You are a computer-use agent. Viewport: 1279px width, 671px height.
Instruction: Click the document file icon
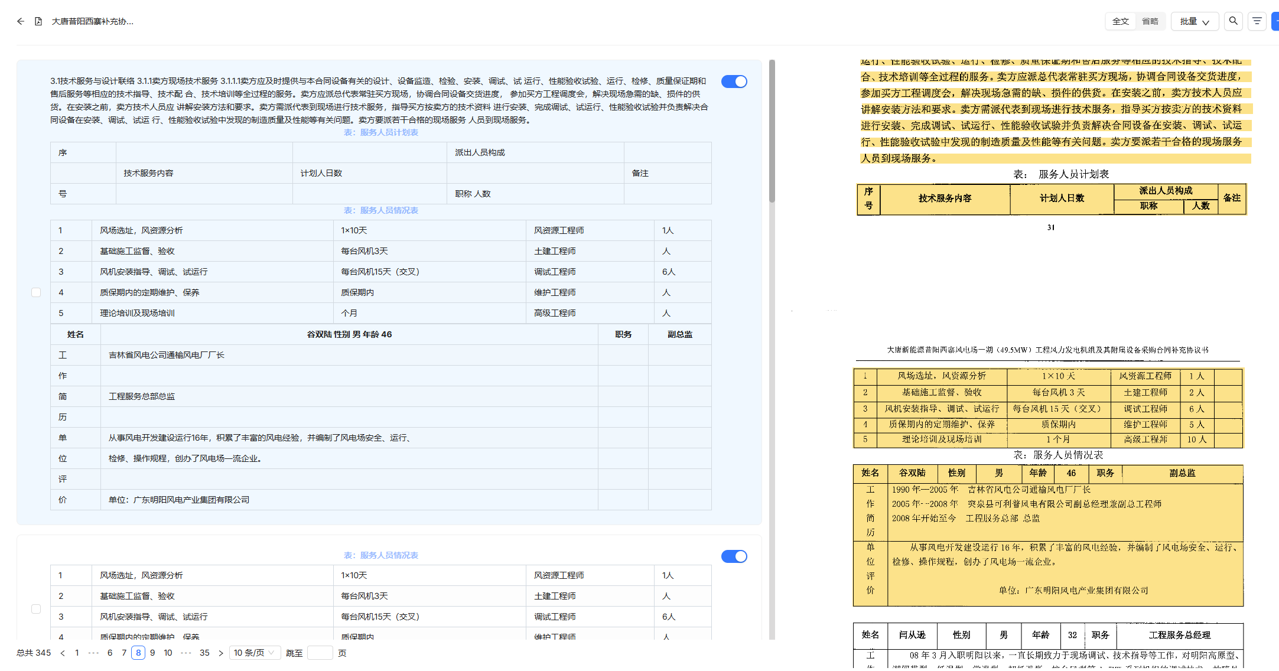click(38, 21)
